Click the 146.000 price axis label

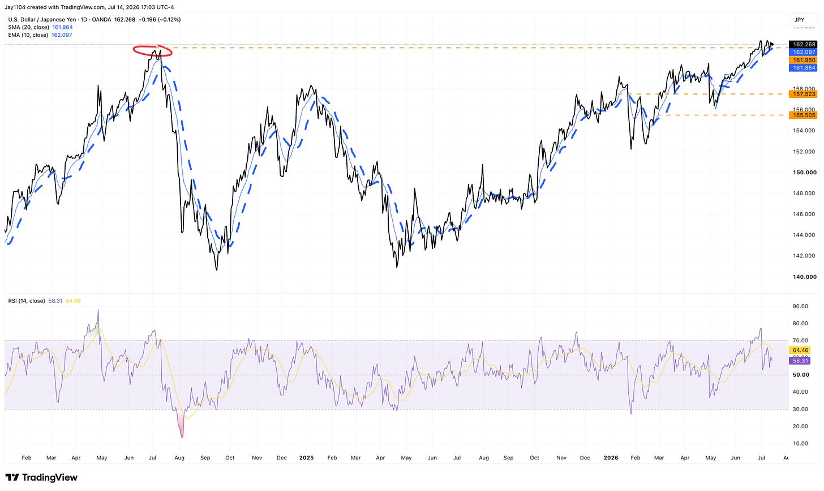point(805,214)
